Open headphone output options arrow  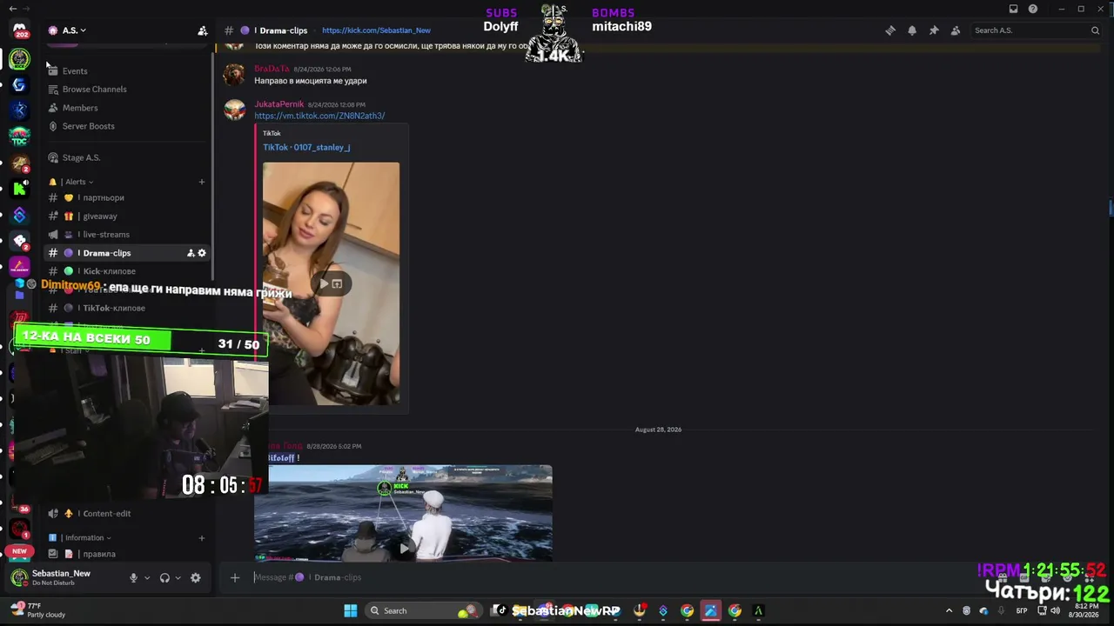click(178, 577)
